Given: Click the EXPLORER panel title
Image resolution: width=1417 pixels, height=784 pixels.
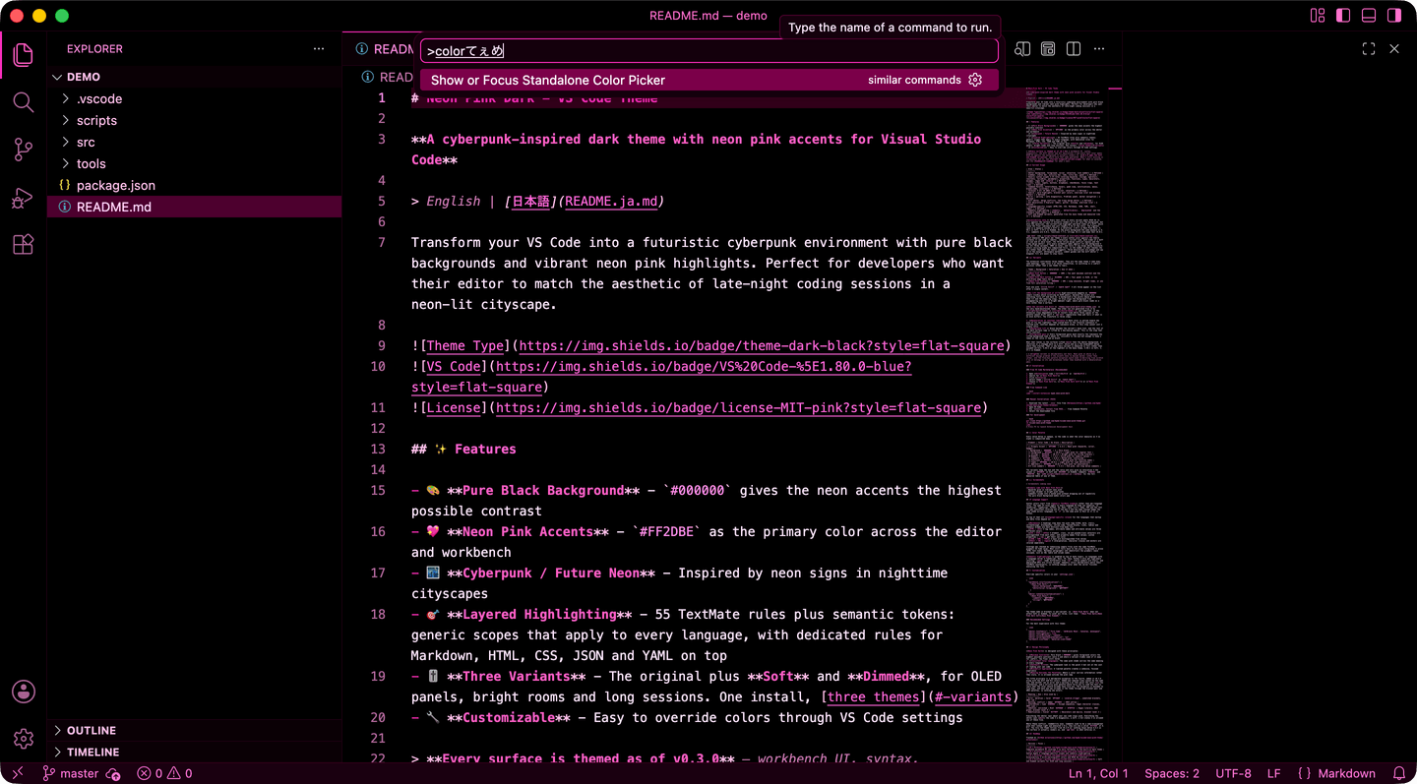Looking at the screenshot, I should coord(94,48).
